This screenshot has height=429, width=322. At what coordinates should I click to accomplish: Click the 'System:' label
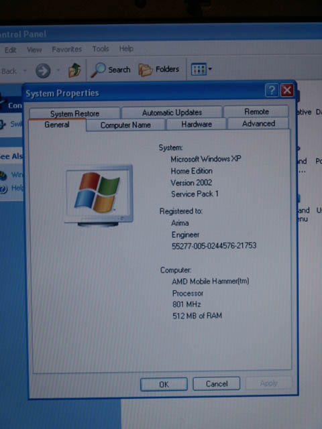(170, 147)
